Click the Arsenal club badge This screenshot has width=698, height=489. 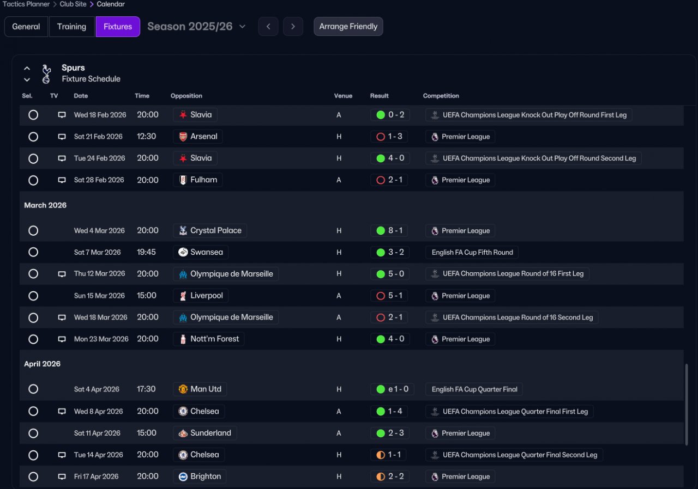click(x=183, y=137)
